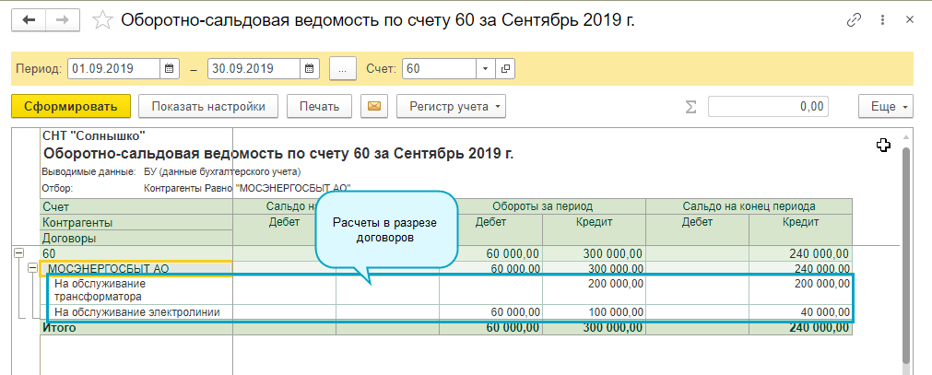
Task: Click the end date field 30.09.2019
Action: point(254,68)
